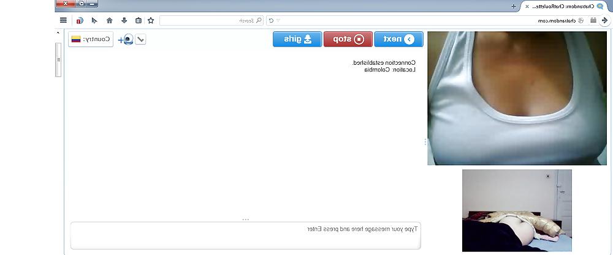Click the Colombia flag icon
This screenshot has height=255, width=613.
click(76, 39)
